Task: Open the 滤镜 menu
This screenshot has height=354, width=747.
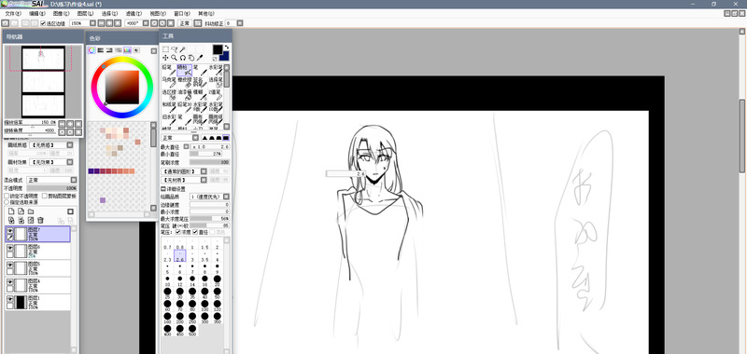Action: tap(134, 13)
